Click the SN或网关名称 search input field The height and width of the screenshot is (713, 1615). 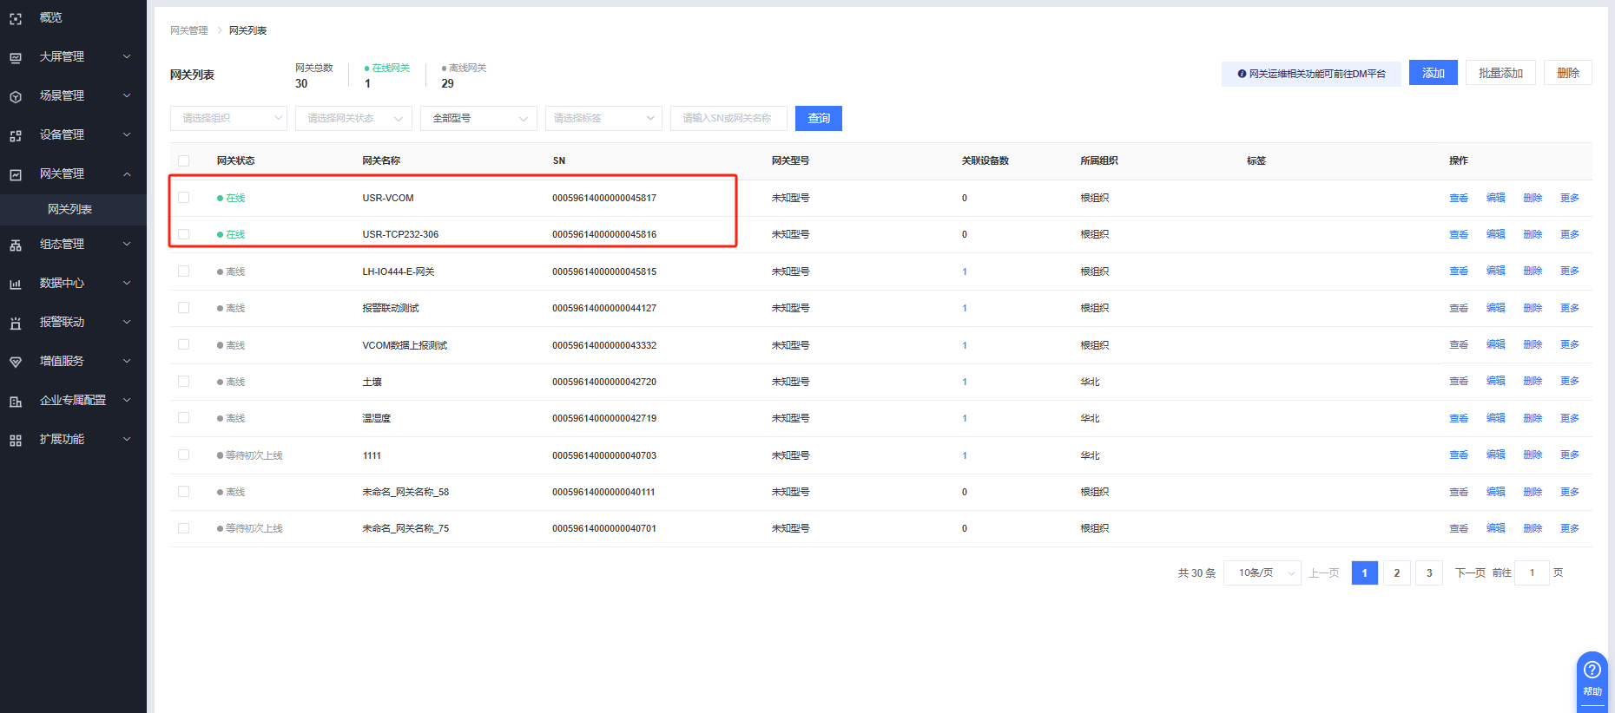point(728,118)
